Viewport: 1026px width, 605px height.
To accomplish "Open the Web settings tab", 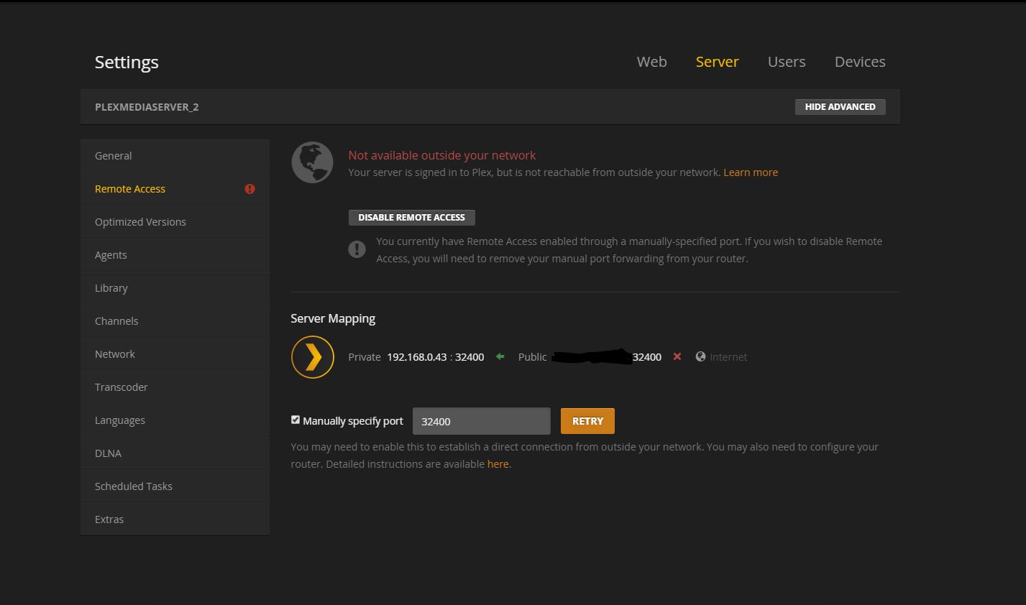I will click(652, 62).
